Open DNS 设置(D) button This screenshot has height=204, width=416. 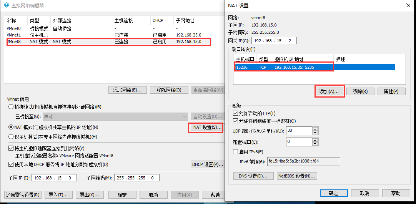tap(254, 176)
